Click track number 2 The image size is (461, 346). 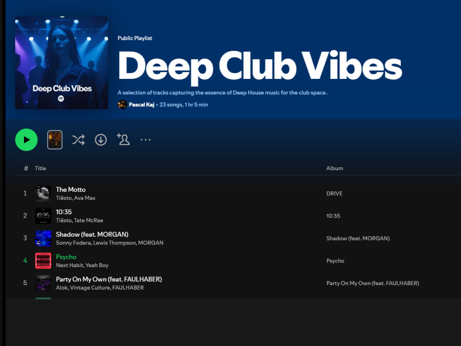coord(25,215)
